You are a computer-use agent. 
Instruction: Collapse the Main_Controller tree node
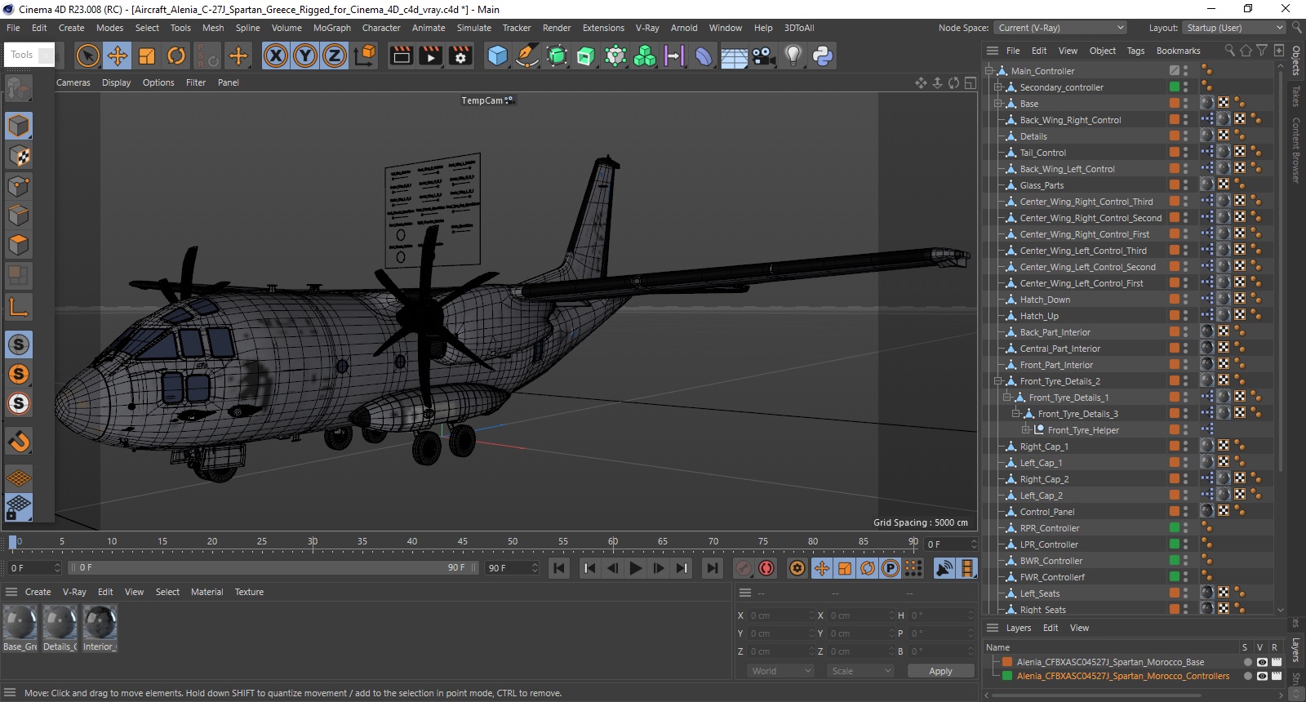tap(989, 71)
